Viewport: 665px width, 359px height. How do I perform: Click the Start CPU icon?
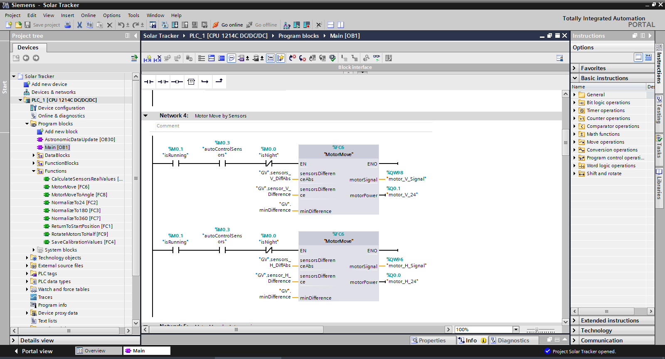tap(297, 25)
